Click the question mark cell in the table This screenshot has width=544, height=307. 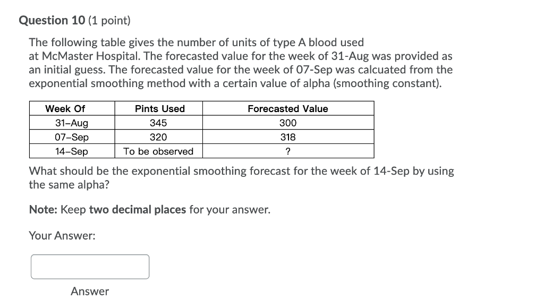tap(287, 151)
